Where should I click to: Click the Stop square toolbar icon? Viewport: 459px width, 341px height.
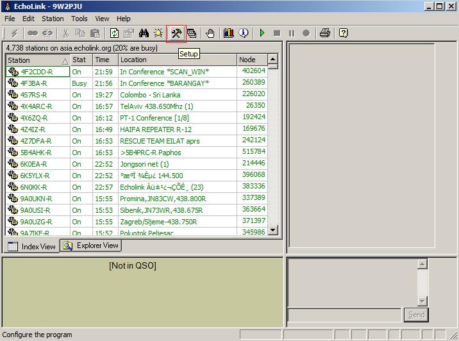(x=277, y=33)
